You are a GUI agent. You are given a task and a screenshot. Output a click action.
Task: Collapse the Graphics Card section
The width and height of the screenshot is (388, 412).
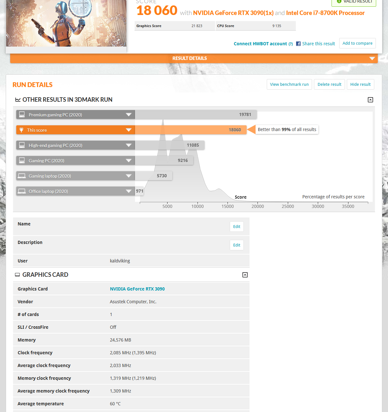click(245, 275)
